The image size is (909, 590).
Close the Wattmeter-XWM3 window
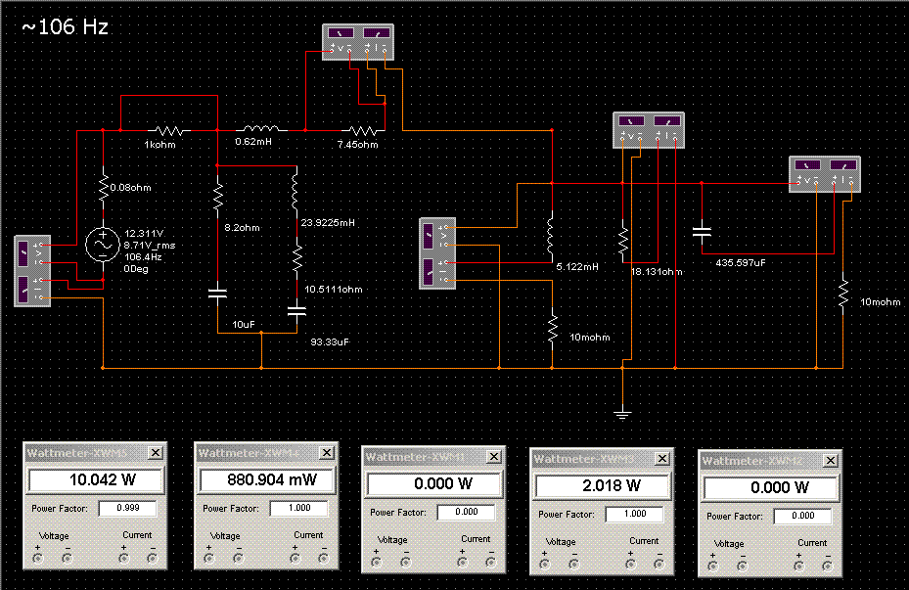tap(662, 459)
